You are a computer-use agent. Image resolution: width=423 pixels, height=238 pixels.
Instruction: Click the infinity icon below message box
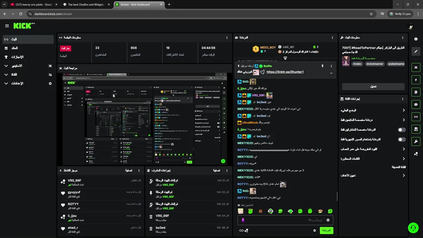pos(241,230)
